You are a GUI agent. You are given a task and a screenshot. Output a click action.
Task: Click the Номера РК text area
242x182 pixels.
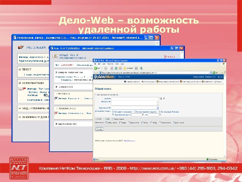tap(135, 103)
